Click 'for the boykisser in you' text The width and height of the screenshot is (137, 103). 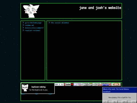tap(39, 90)
